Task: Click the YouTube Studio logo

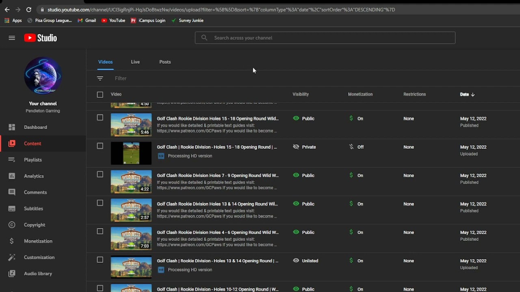Action: [x=40, y=38]
